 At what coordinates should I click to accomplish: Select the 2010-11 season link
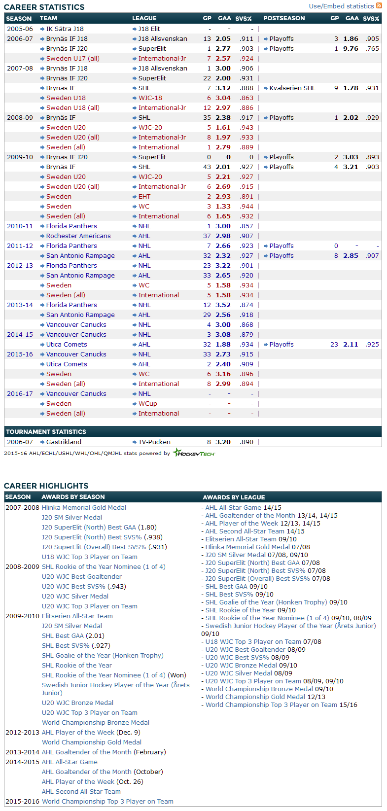20,226
